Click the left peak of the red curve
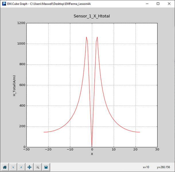Image resolution: width=175 pixels, height=172 pixels. (x=86, y=37)
